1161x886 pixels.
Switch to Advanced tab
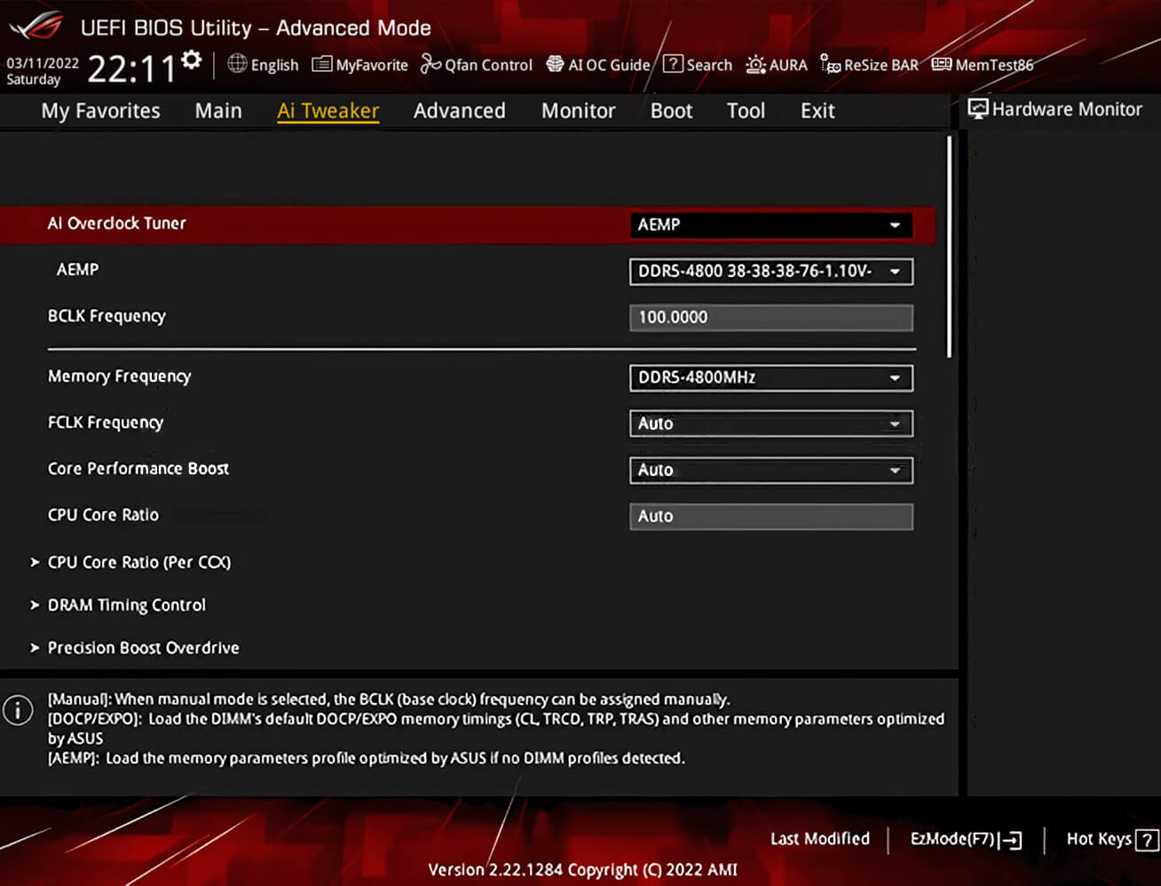click(459, 111)
